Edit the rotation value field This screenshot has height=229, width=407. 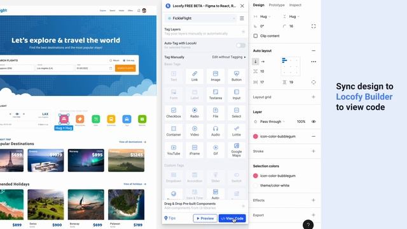point(262,26)
